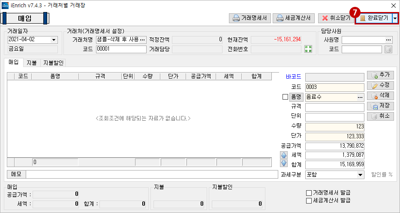Switch to the 지불할인 tab

(x=53, y=63)
